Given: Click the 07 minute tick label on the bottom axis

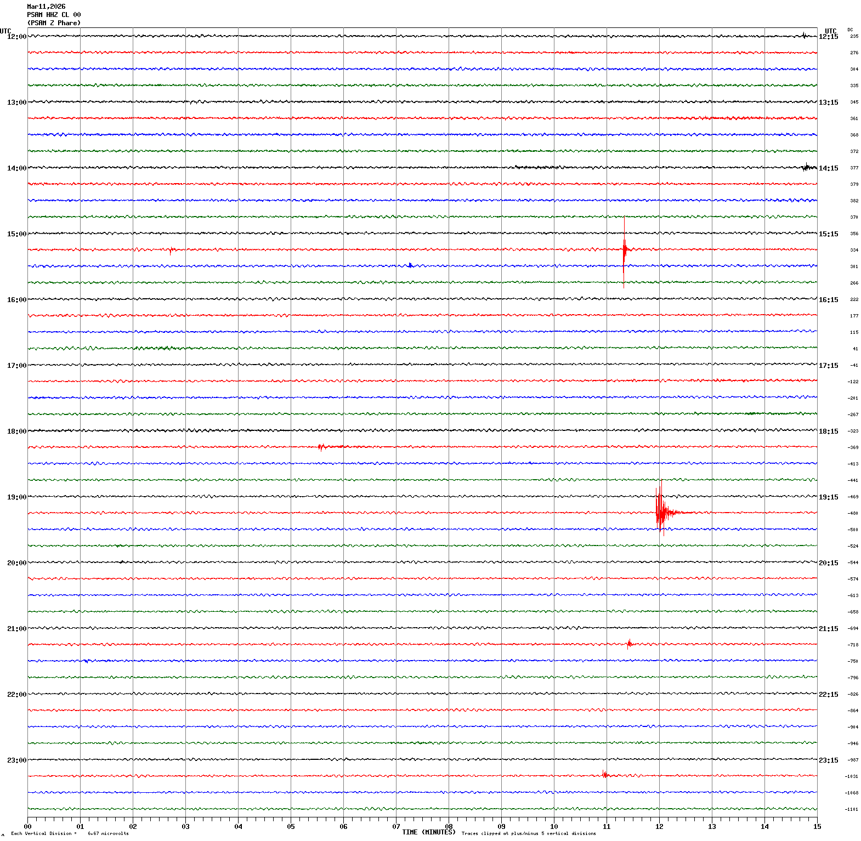Looking at the screenshot, I should [396, 827].
